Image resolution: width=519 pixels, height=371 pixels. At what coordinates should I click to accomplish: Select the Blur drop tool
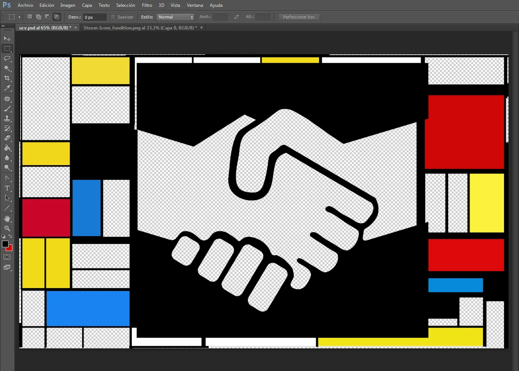tap(7, 157)
